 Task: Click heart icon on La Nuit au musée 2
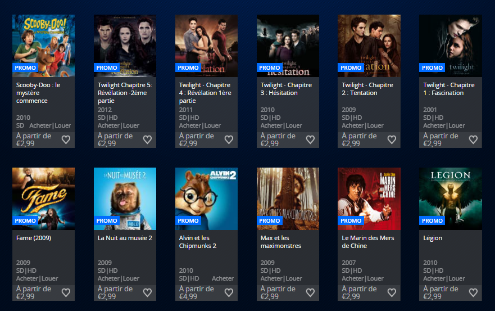147,292
